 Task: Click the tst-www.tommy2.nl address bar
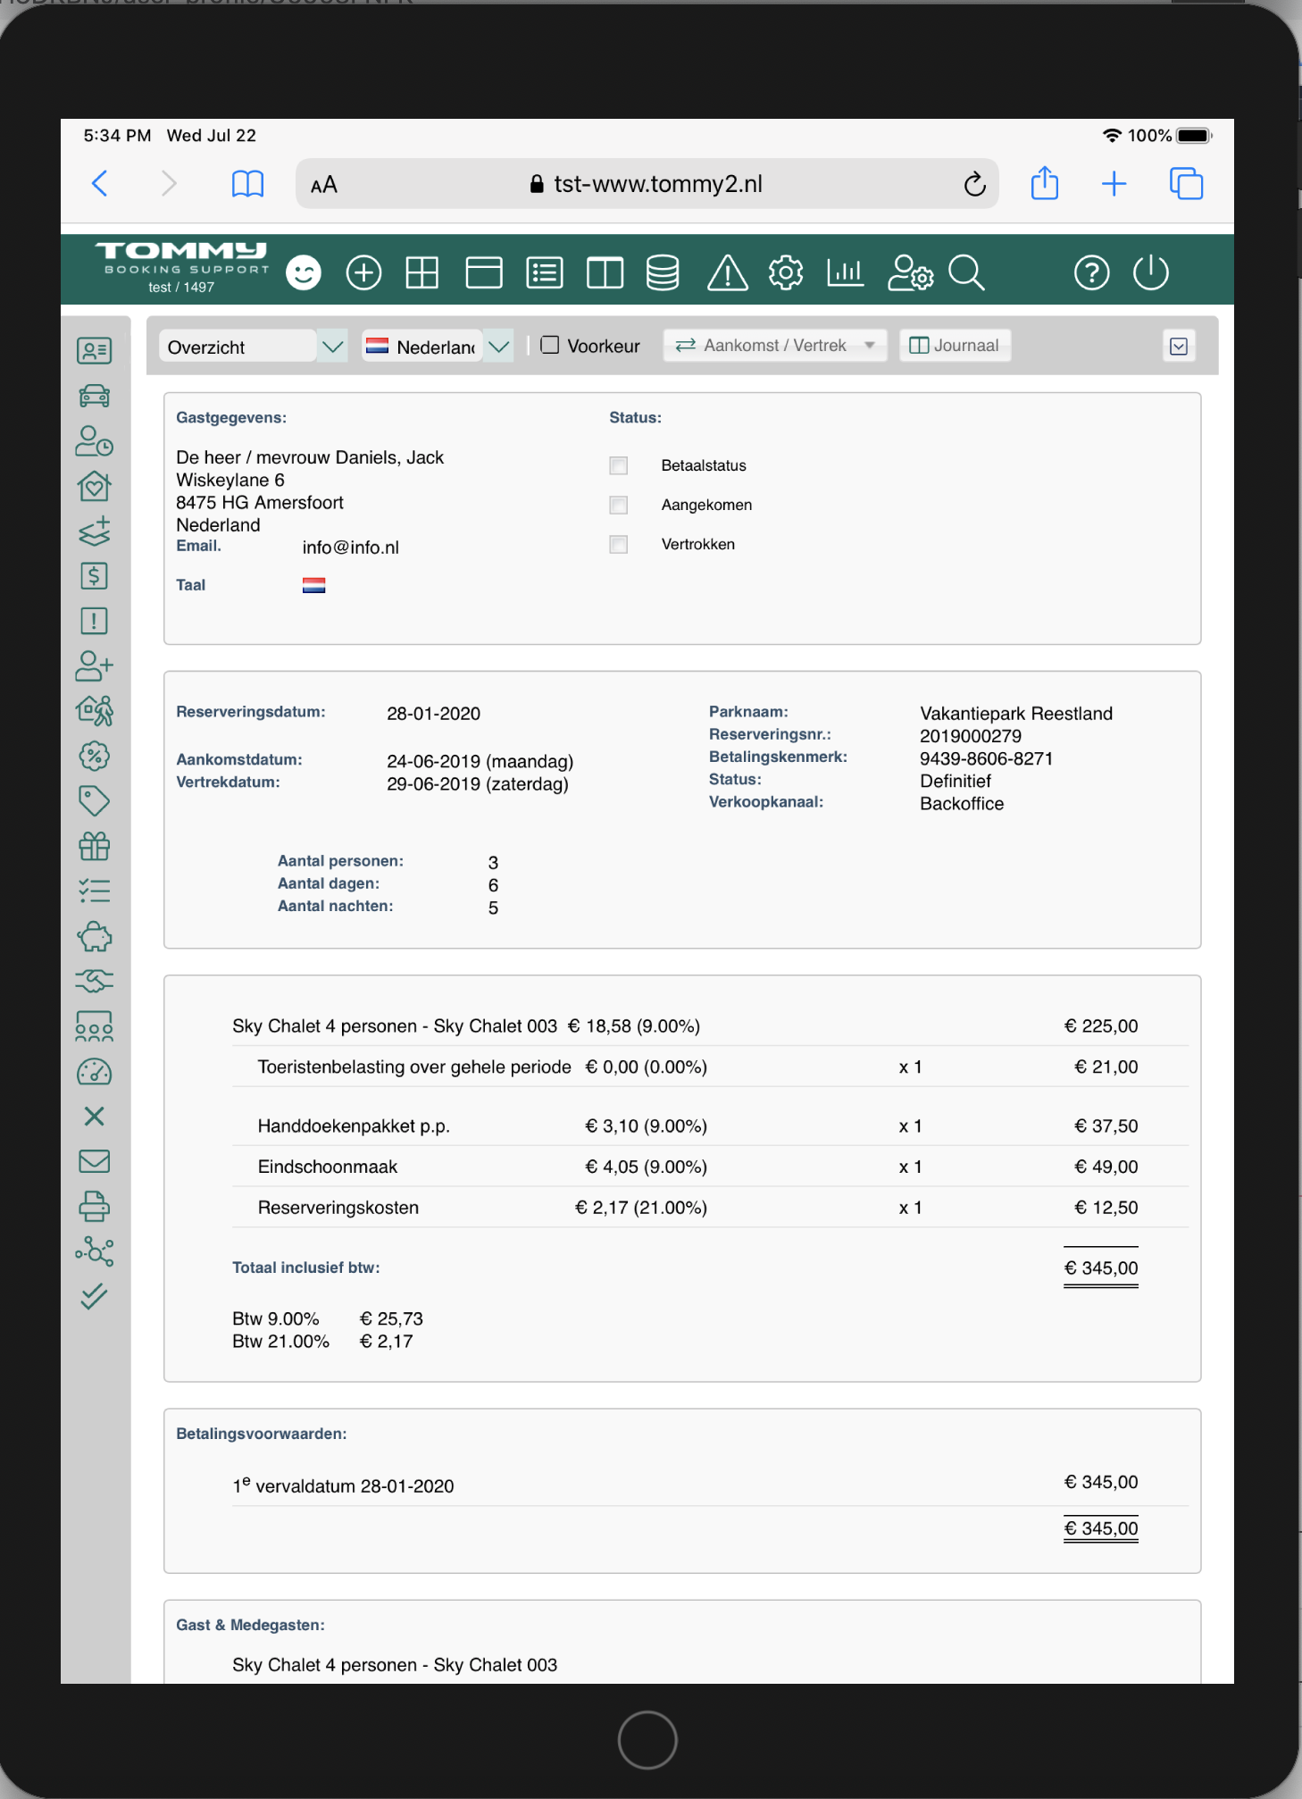[x=647, y=184]
